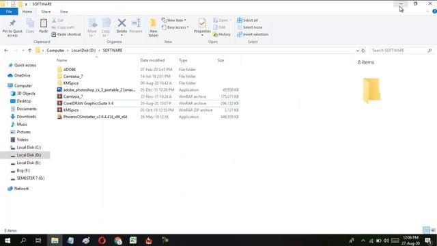
Task: Open recent locations dropdown arrow
Action: (23, 51)
